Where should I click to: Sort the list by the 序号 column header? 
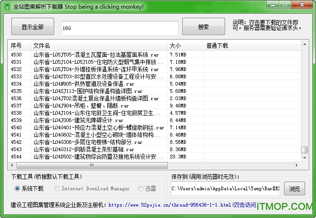[x=16, y=46]
